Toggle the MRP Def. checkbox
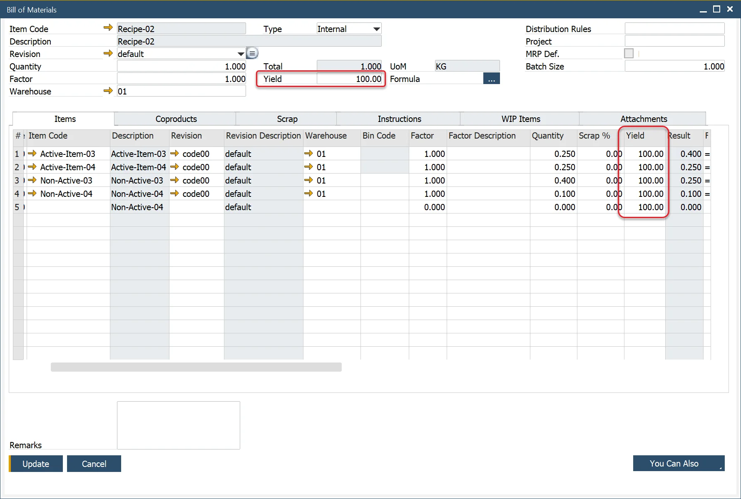The width and height of the screenshot is (741, 499). click(629, 54)
